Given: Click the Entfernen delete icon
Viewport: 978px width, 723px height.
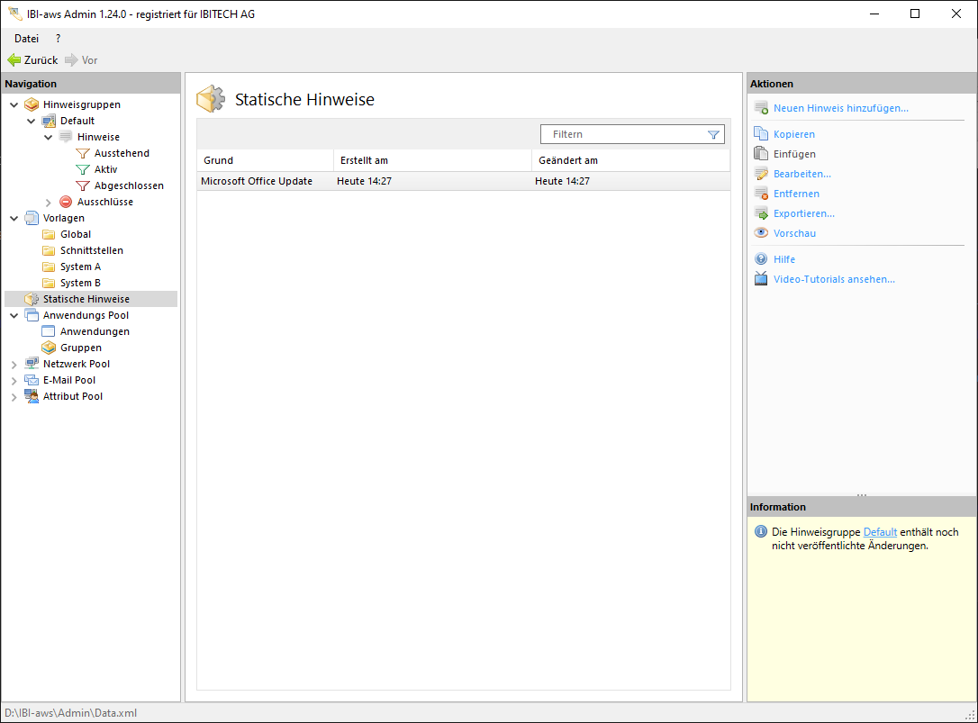Looking at the screenshot, I should tap(761, 194).
